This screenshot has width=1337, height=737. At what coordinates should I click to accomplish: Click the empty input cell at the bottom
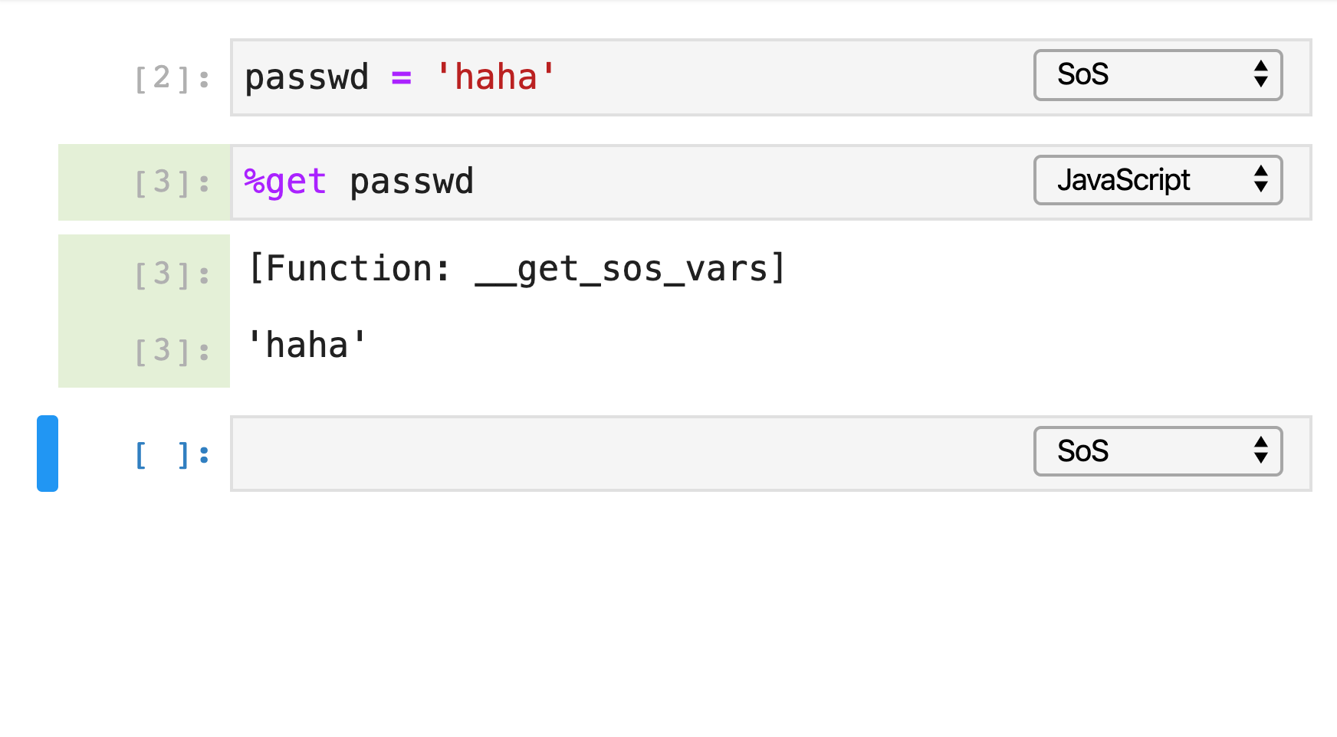[613, 454]
